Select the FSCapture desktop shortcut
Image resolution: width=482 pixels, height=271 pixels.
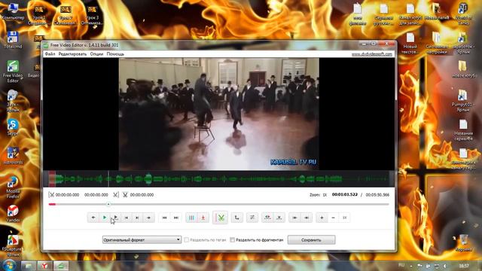tap(13, 245)
